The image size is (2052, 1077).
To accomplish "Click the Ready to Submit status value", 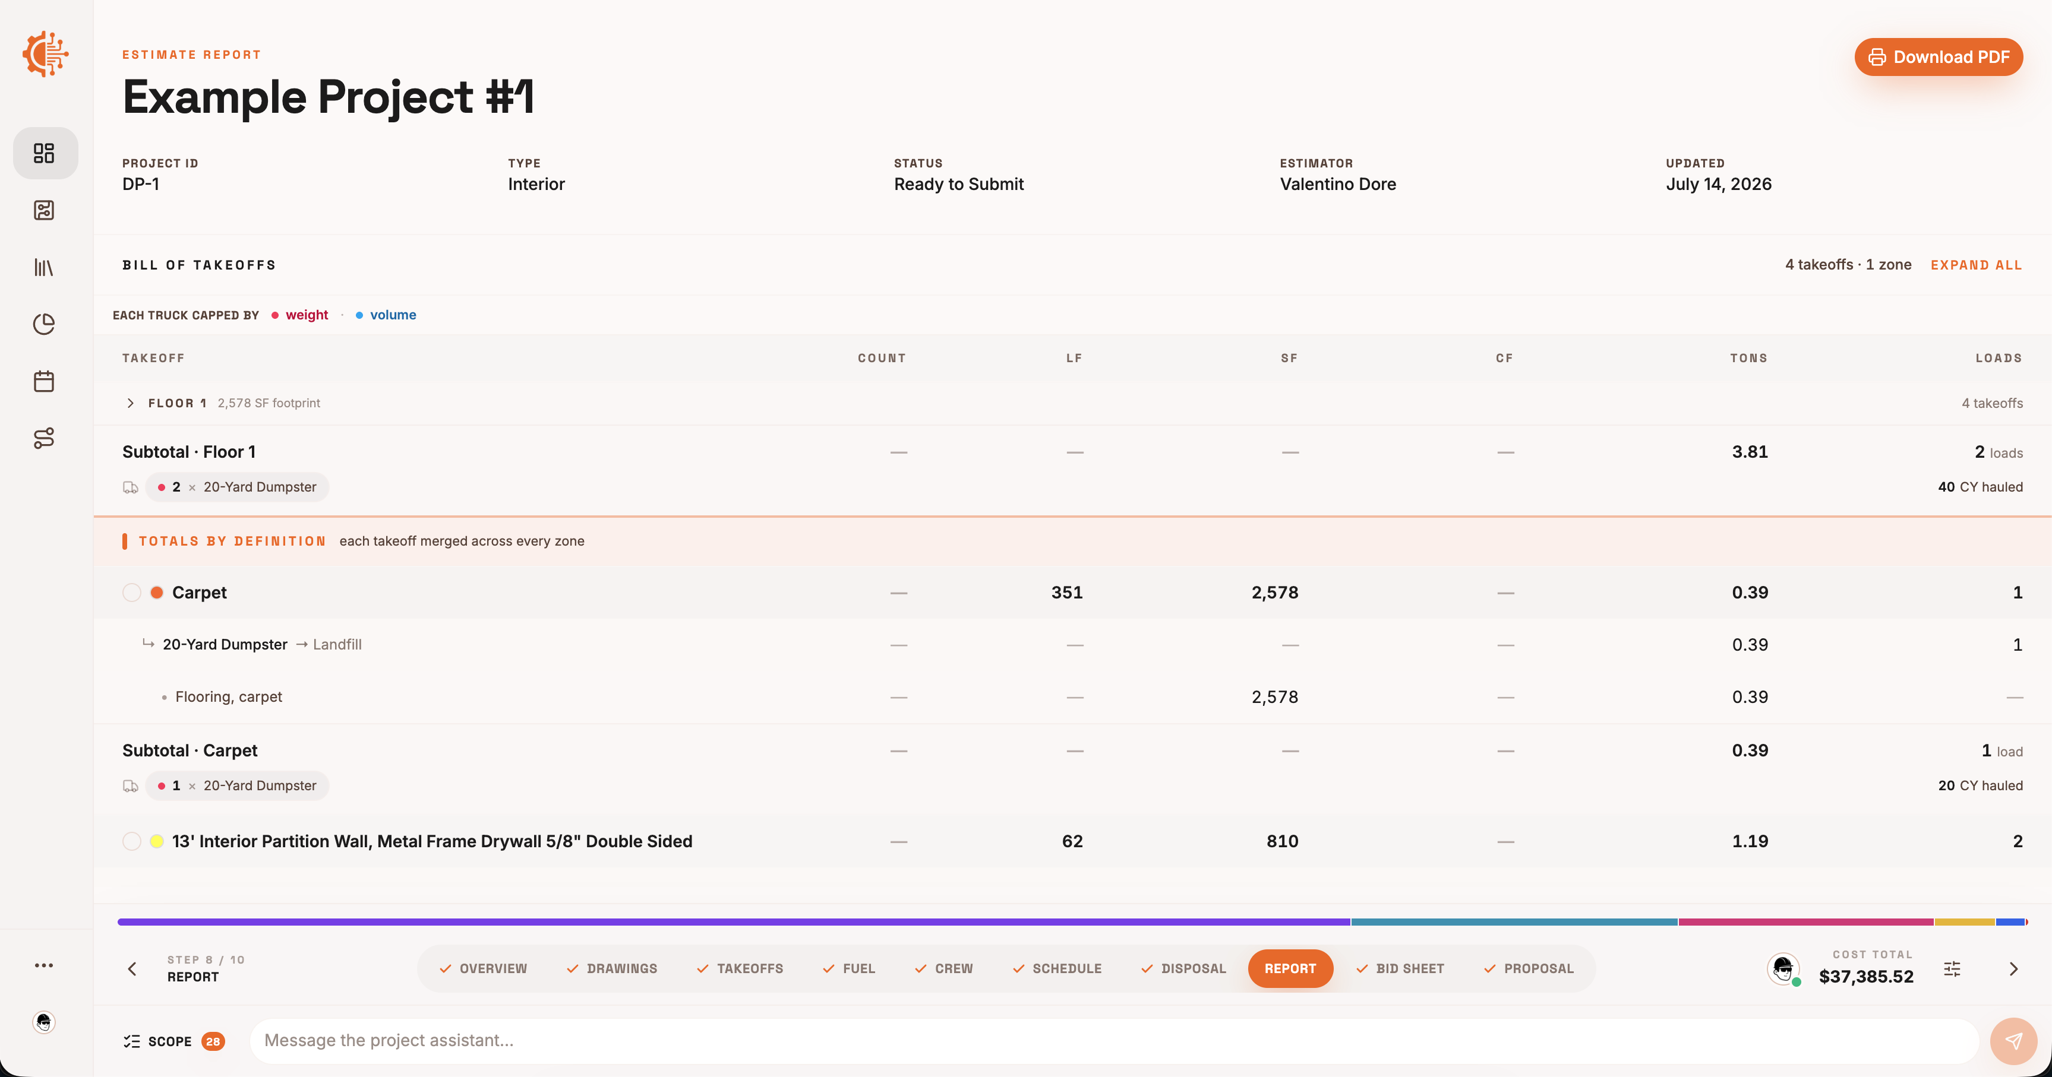I will (x=959, y=185).
